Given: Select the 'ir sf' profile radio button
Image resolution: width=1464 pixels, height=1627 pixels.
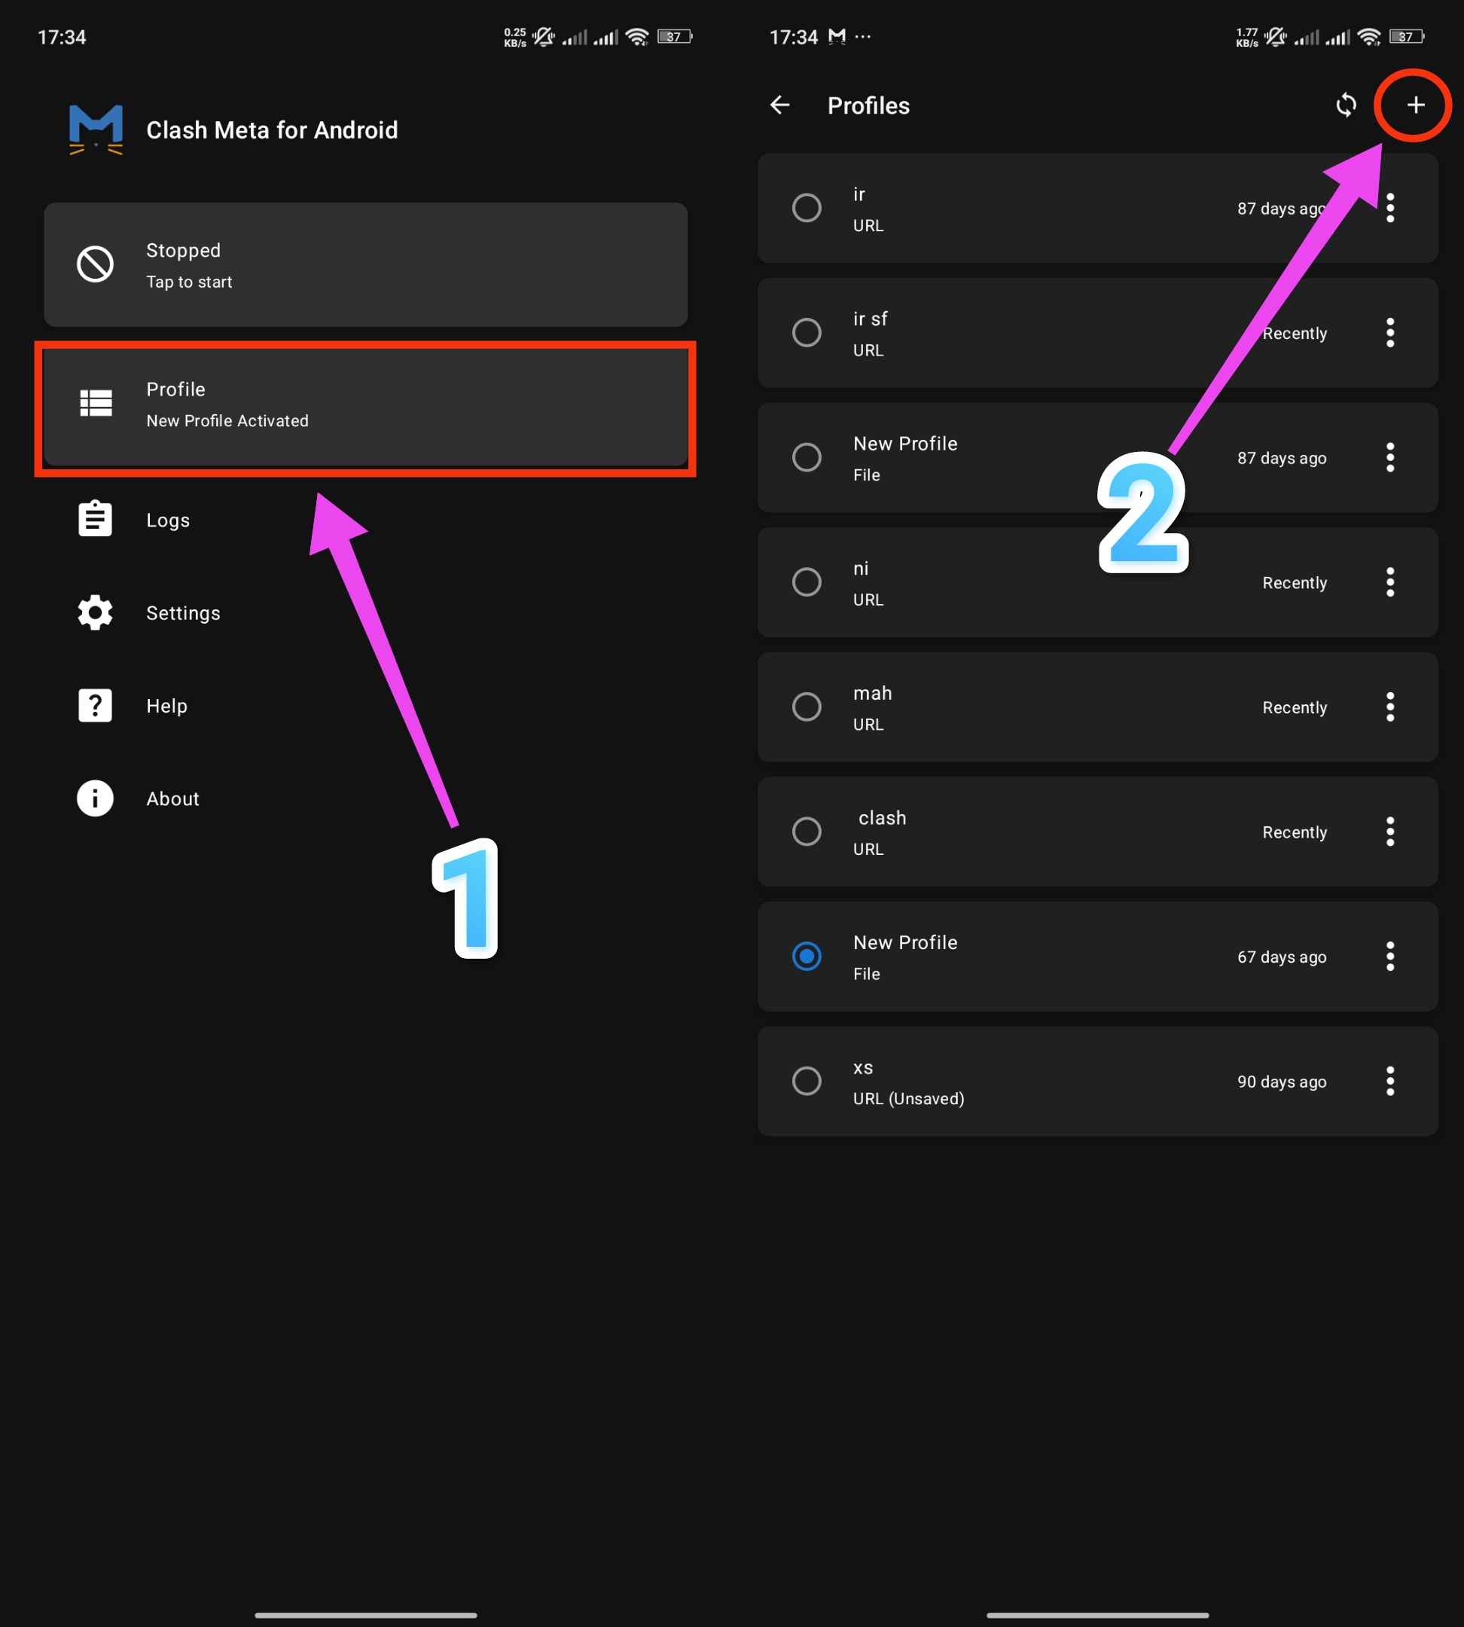Looking at the screenshot, I should 806,333.
